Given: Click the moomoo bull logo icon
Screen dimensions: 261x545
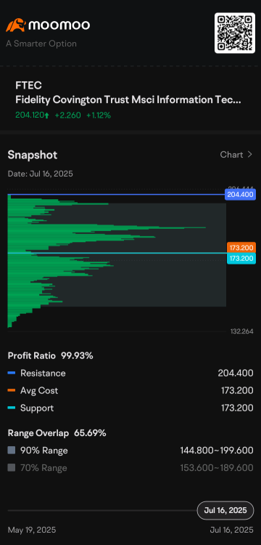Looking at the screenshot, I should [16, 25].
